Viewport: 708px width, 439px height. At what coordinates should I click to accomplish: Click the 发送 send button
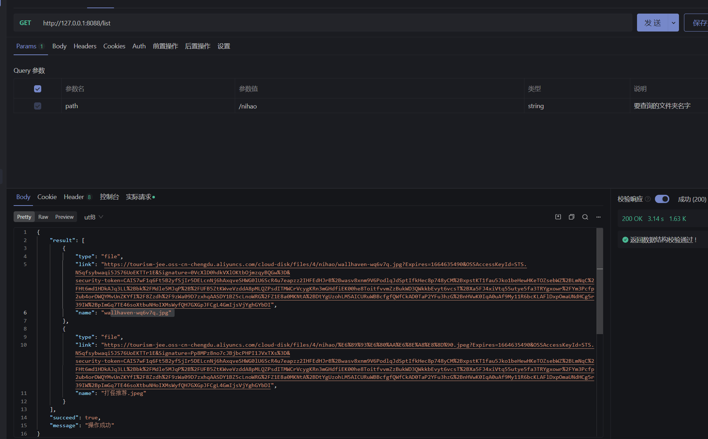[653, 22]
